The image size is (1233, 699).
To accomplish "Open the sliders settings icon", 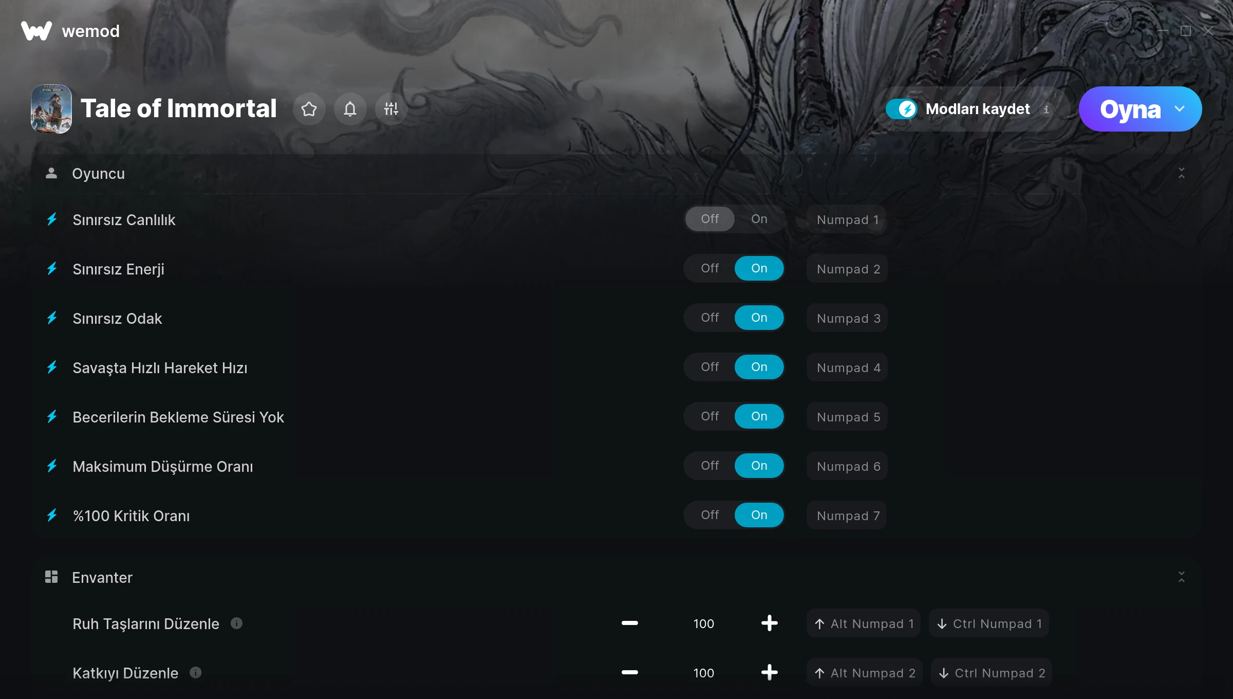I will coord(391,109).
